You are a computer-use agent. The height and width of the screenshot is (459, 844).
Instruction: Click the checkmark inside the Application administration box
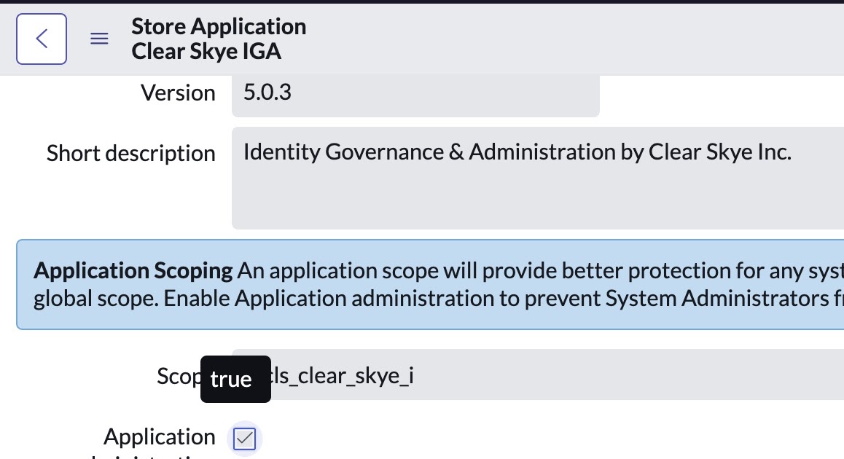click(244, 439)
